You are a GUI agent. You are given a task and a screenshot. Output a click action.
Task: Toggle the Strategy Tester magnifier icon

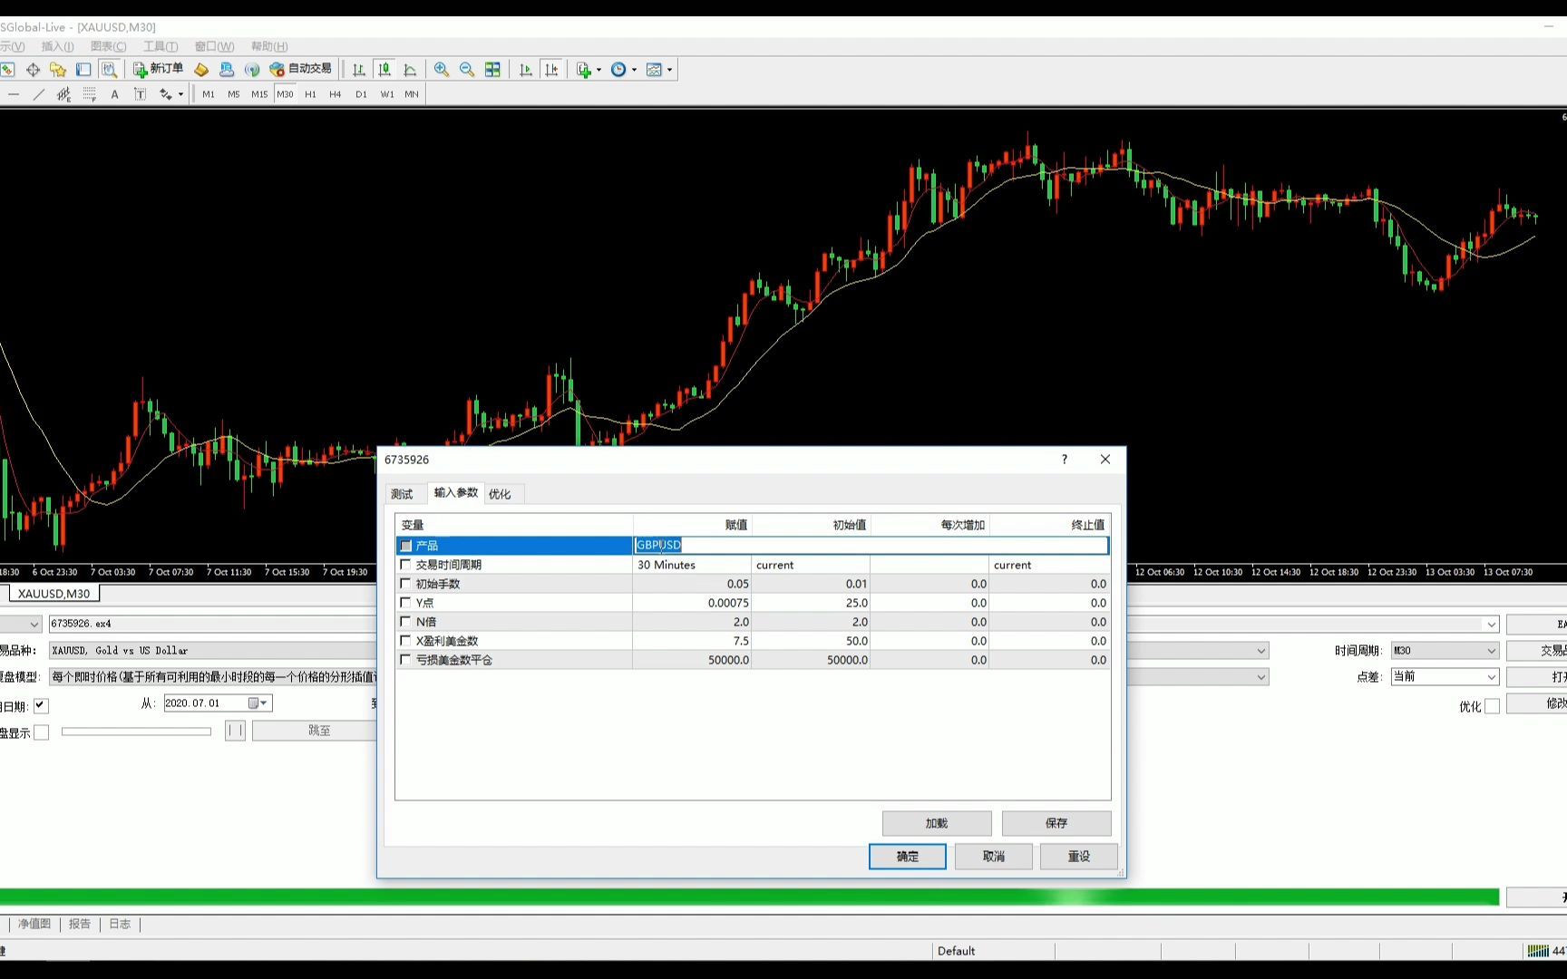(109, 70)
